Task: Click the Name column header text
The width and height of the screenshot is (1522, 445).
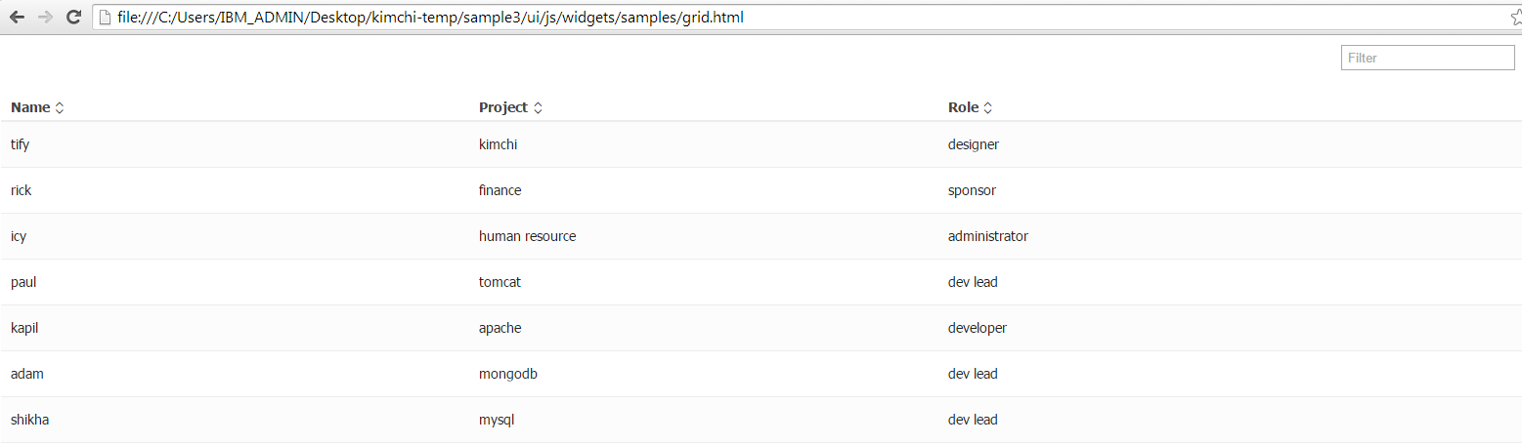Action: pyautogui.click(x=30, y=107)
